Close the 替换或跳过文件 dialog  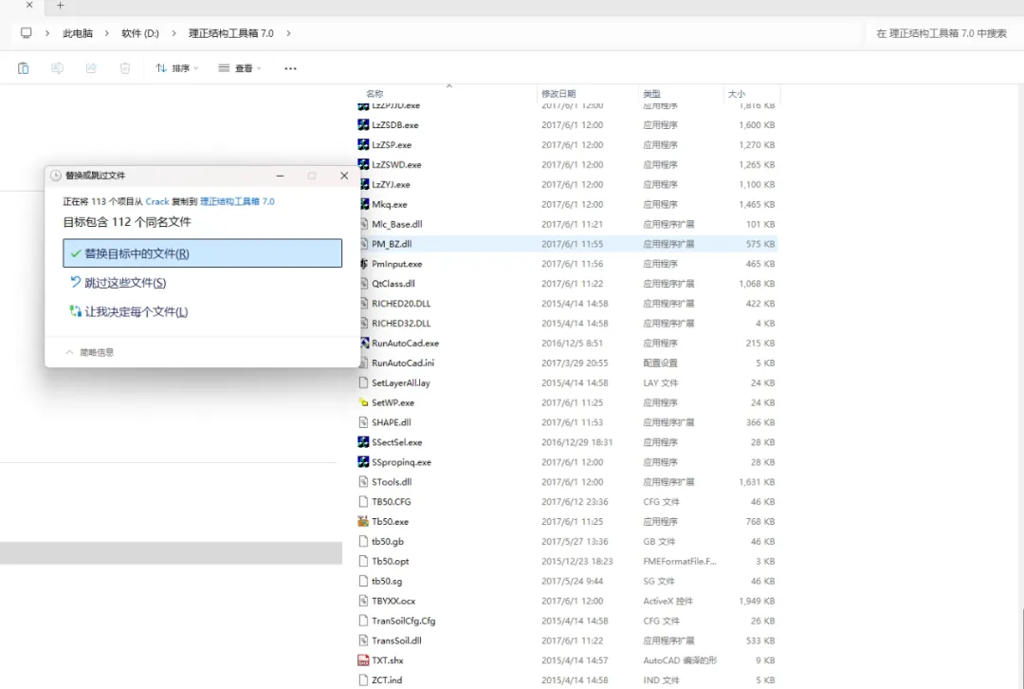point(344,176)
